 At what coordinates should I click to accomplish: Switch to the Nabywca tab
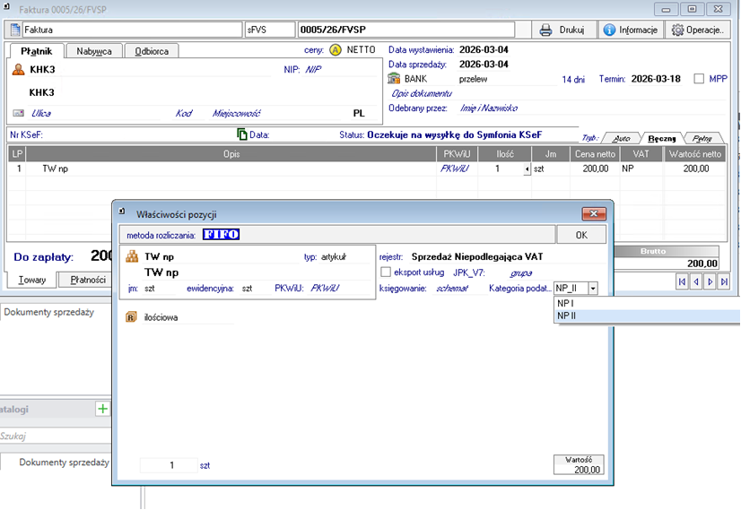click(94, 51)
